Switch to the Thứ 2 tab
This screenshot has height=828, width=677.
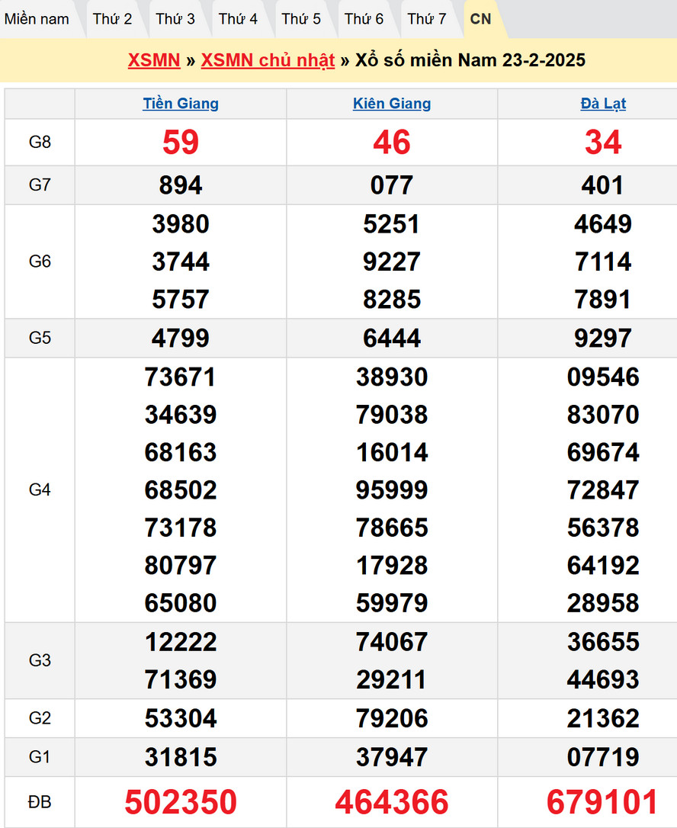[x=113, y=19]
